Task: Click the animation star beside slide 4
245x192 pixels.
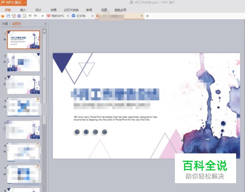Action: (x=5, y=107)
